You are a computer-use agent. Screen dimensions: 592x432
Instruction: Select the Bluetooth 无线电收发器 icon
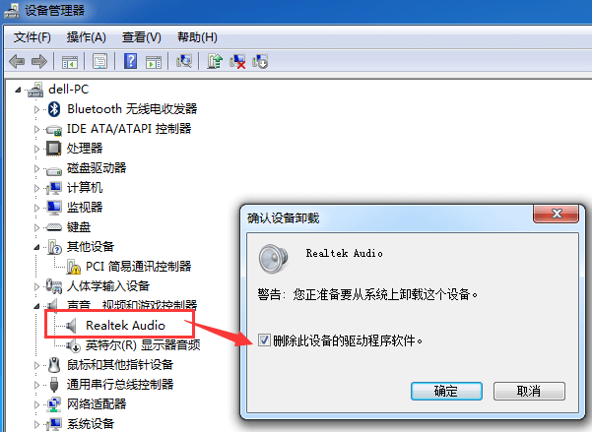[x=55, y=109]
